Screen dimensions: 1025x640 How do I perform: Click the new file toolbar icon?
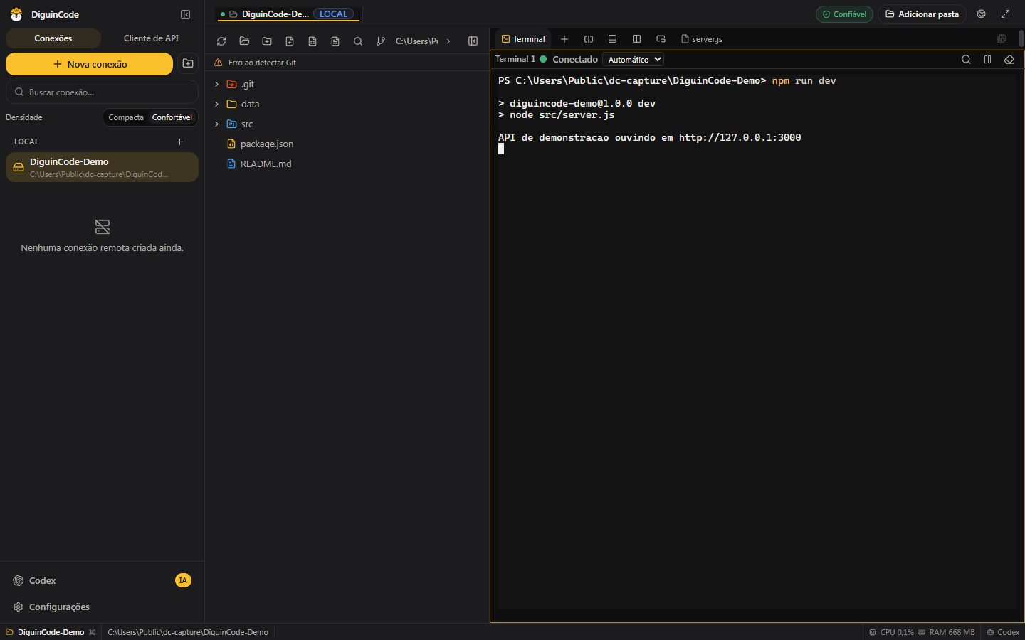pos(290,41)
